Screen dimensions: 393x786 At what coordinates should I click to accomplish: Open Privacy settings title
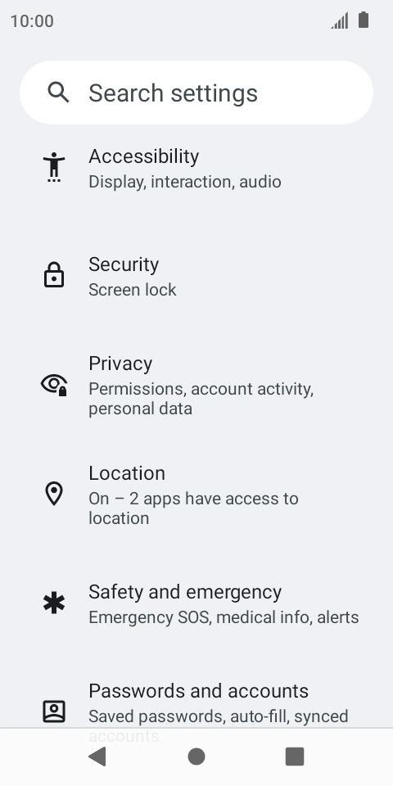coord(120,364)
